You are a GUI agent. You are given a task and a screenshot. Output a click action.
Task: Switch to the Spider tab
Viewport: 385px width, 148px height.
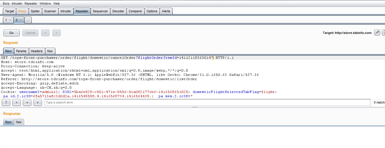pyautogui.click(x=35, y=11)
